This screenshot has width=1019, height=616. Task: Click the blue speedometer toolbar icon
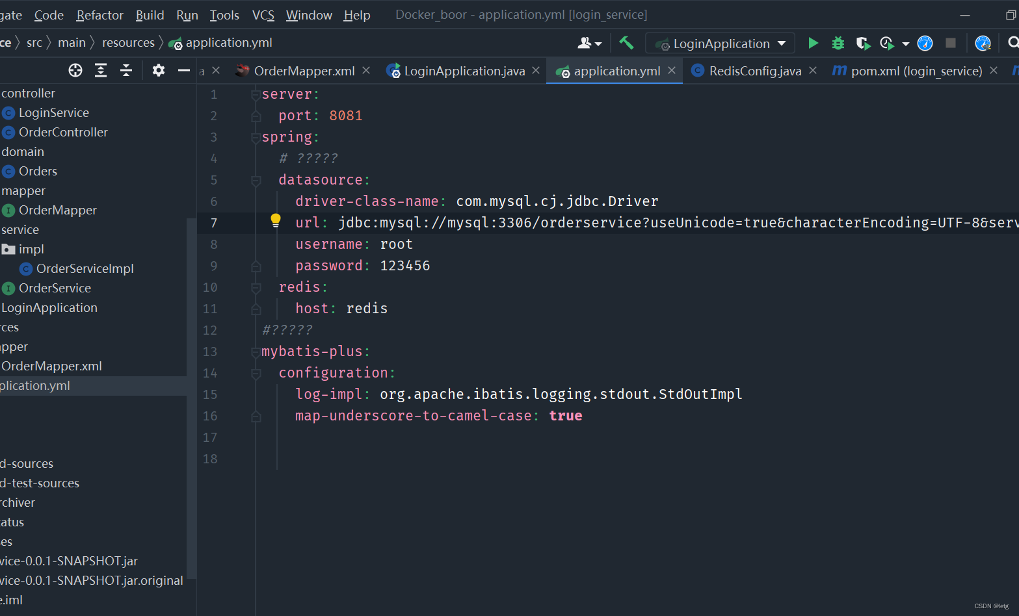pyautogui.click(x=925, y=44)
